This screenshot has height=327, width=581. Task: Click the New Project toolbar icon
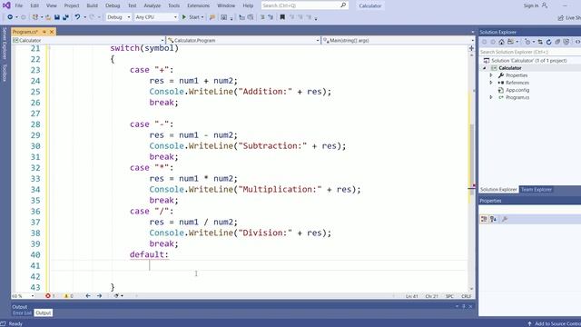pyautogui.click(x=35, y=17)
